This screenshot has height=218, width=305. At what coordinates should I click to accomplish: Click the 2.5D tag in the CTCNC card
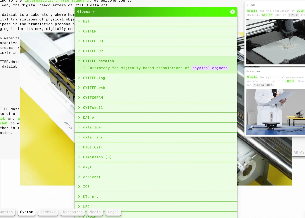(x=300, y=11)
